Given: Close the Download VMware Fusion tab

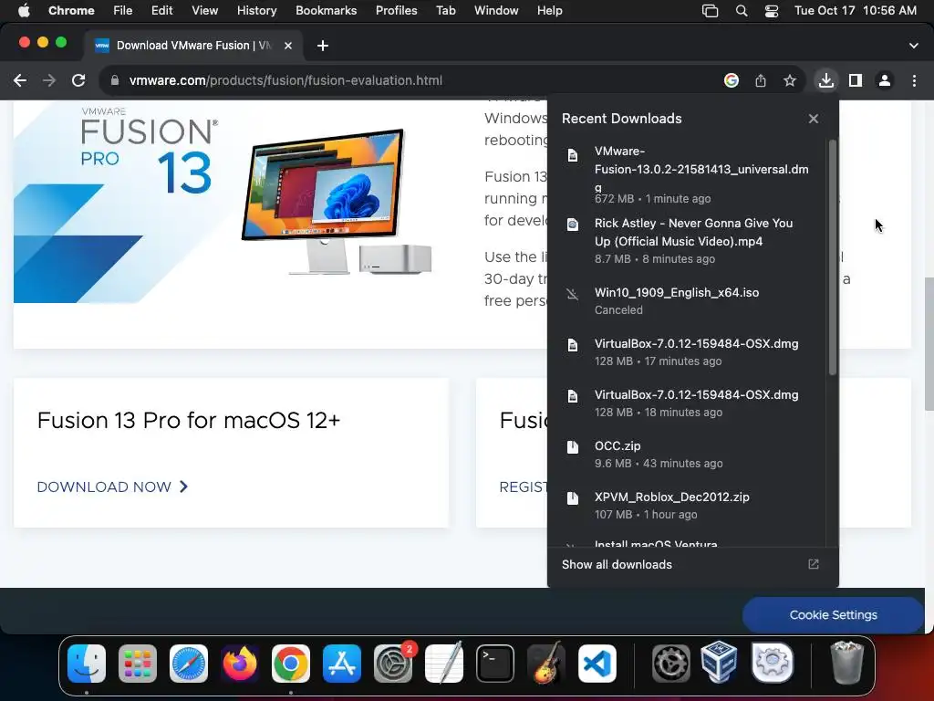Looking at the screenshot, I should [287, 46].
